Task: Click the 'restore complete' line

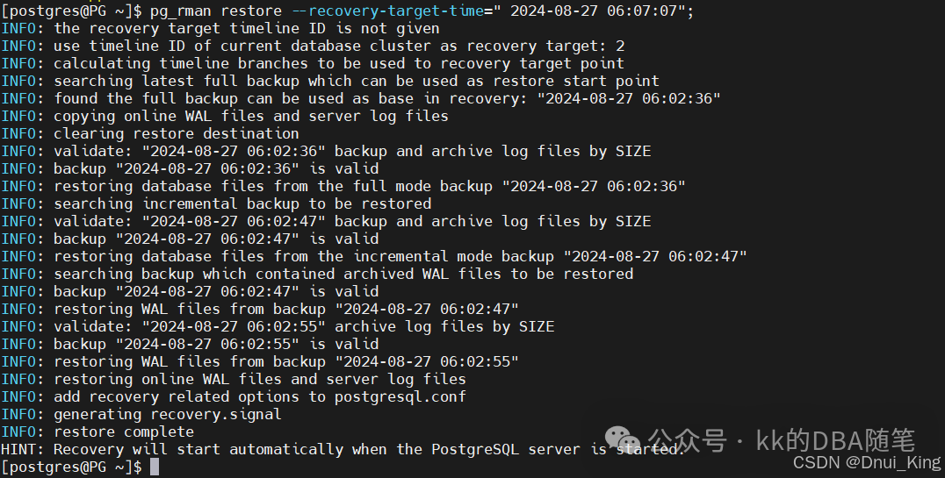Action: pos(97,432)
